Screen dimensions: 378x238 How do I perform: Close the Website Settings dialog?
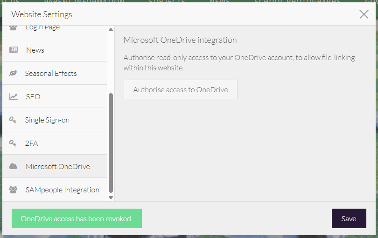(x=364, y=14)
